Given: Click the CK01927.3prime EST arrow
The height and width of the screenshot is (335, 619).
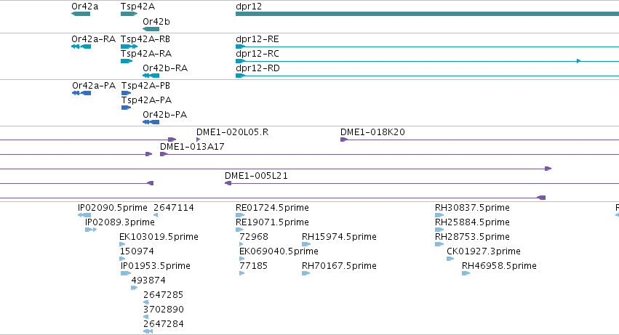Looking at the screenshot, I should (450, 259).
